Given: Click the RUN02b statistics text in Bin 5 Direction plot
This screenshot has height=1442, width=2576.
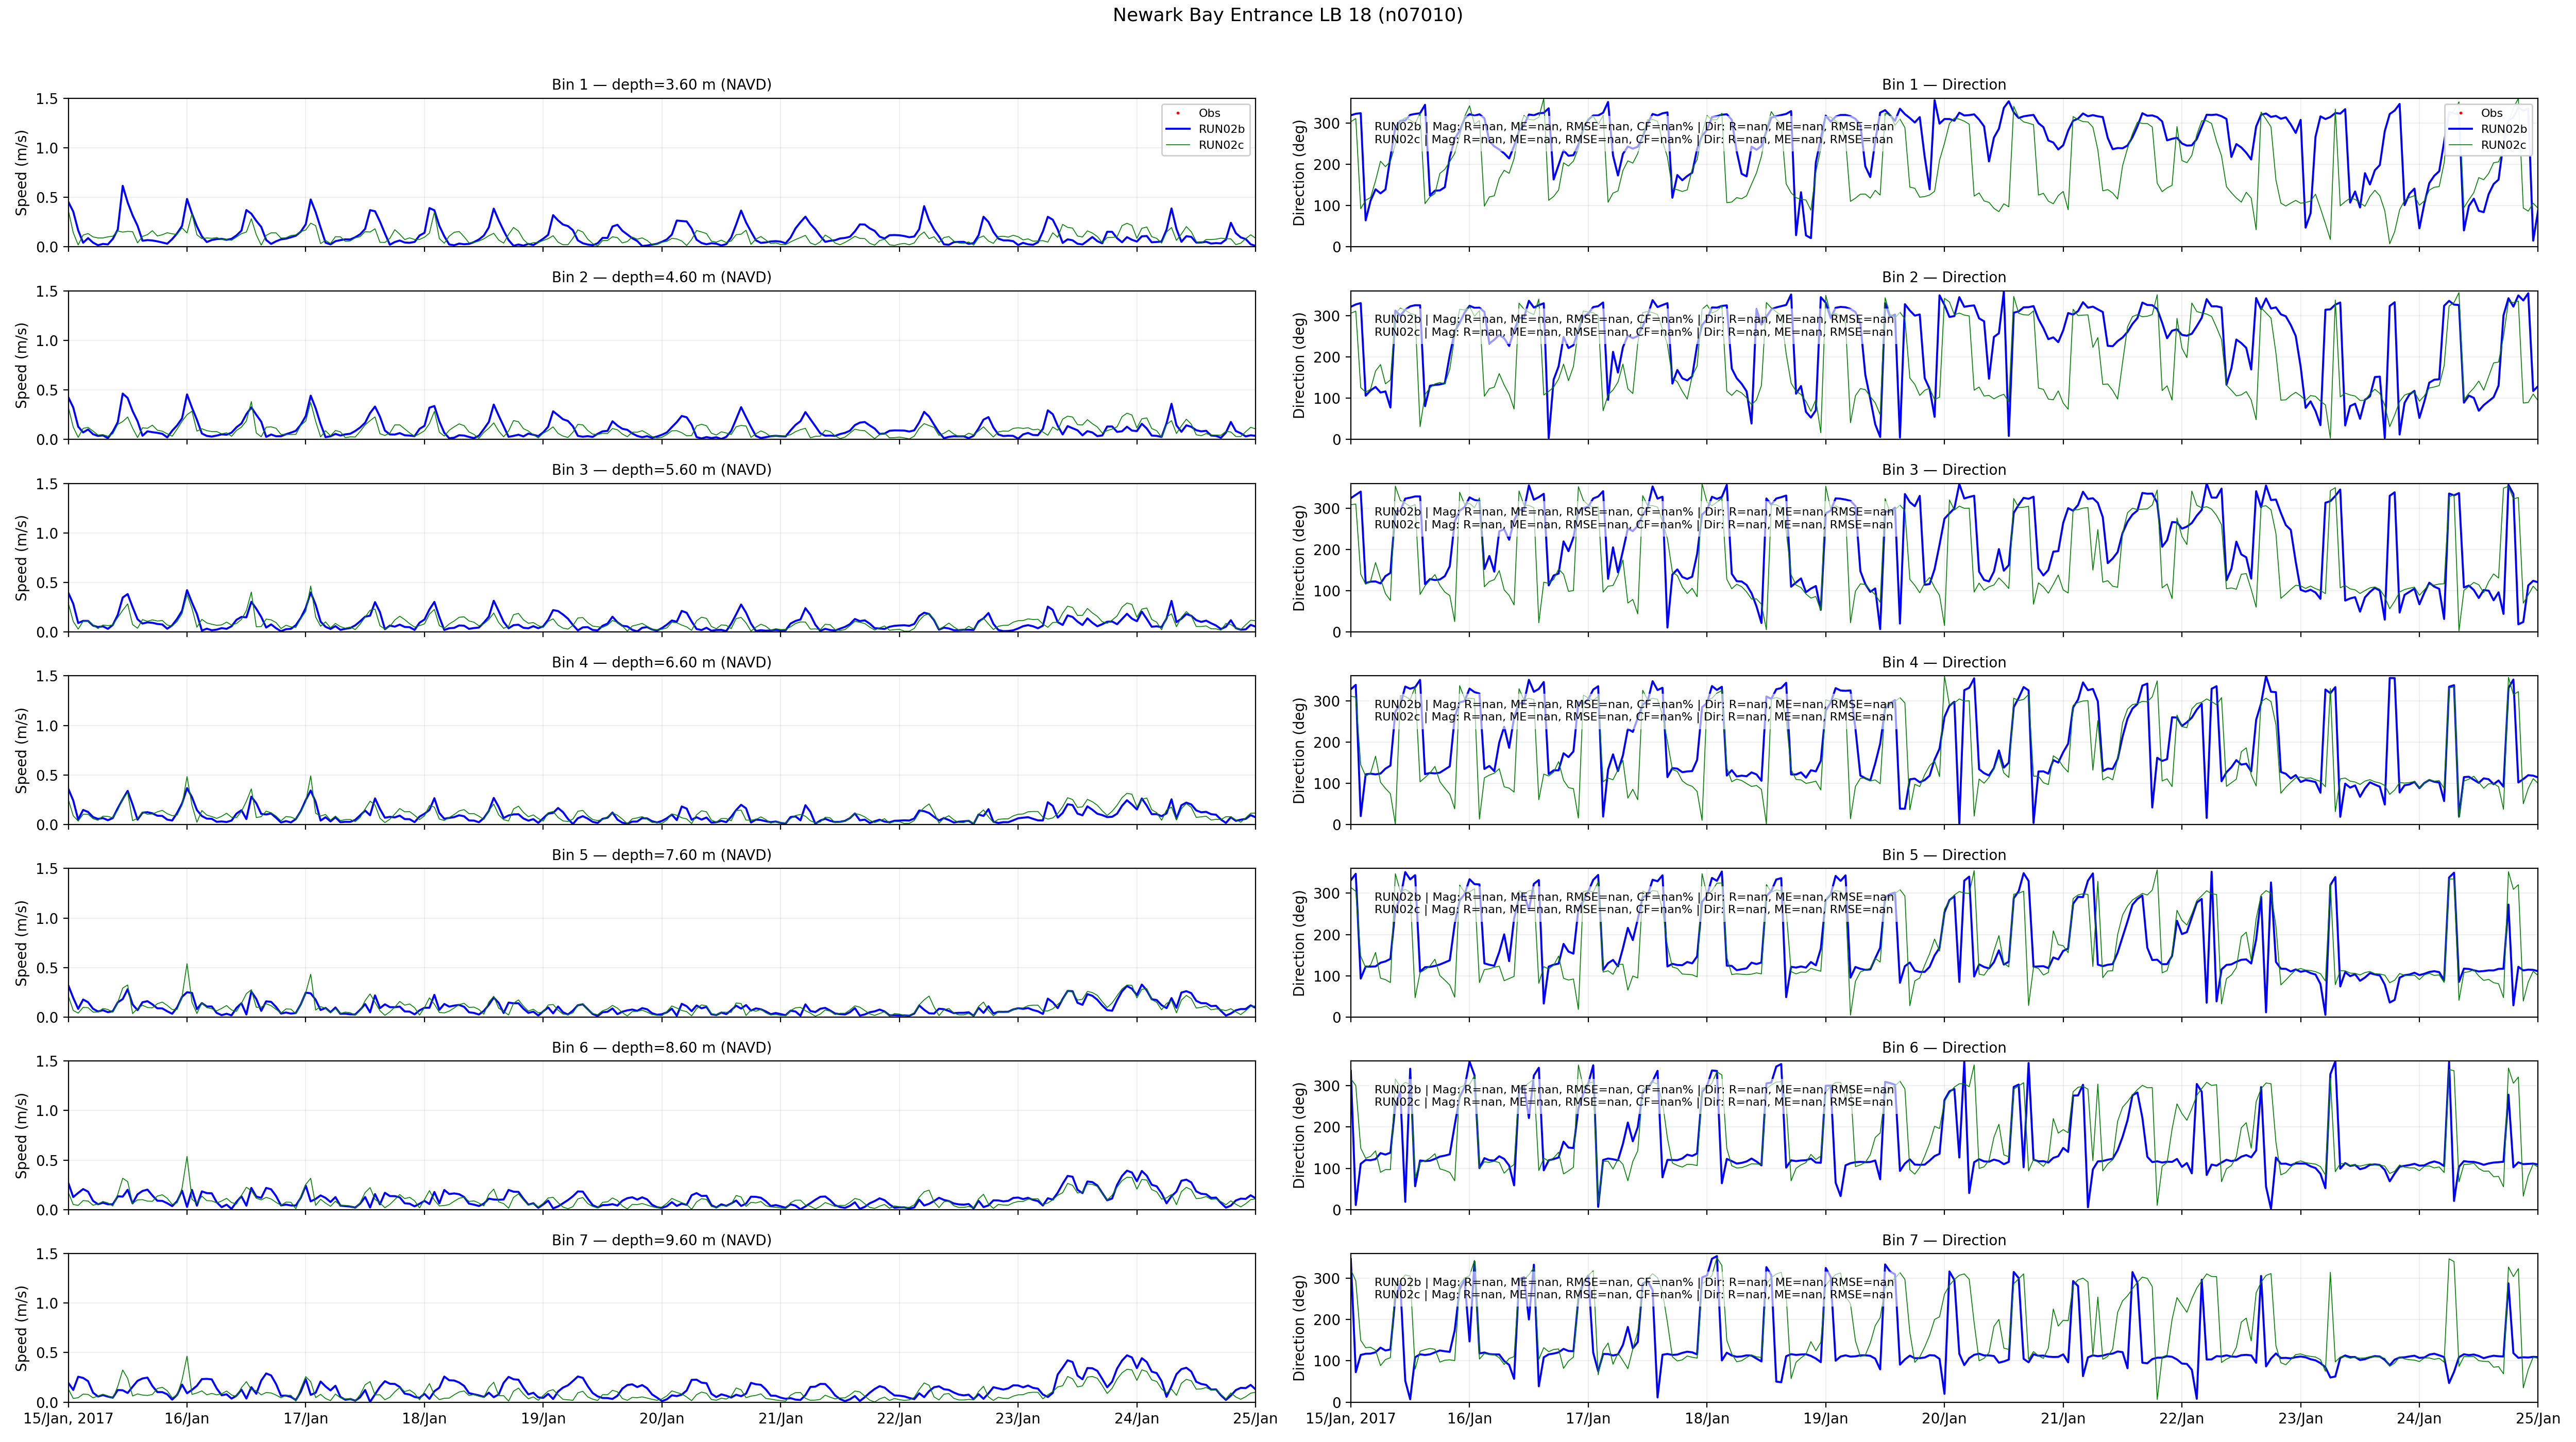Looking at the screenshot, I should (x=1633, y=897).
